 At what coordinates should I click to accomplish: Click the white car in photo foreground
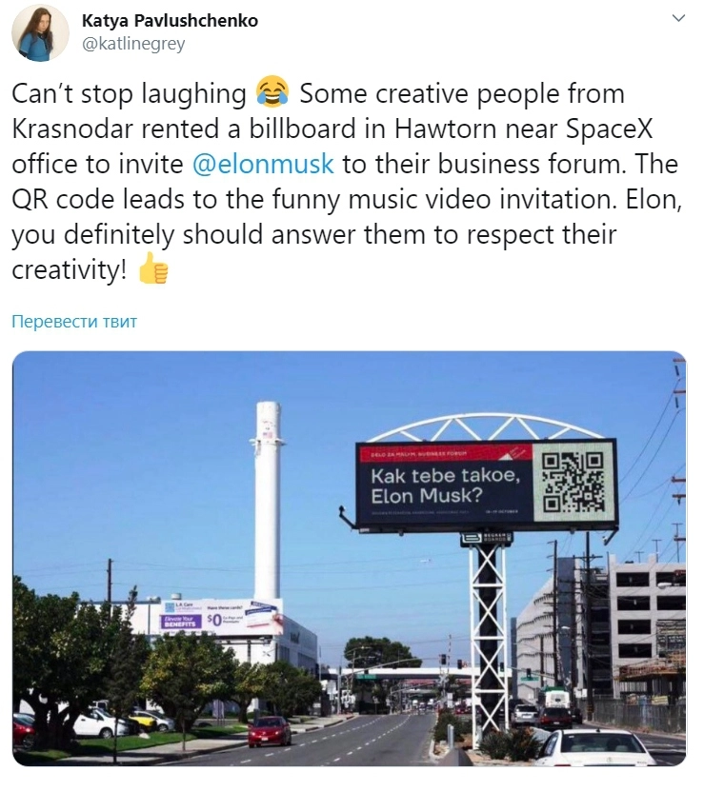click(595, 747)
